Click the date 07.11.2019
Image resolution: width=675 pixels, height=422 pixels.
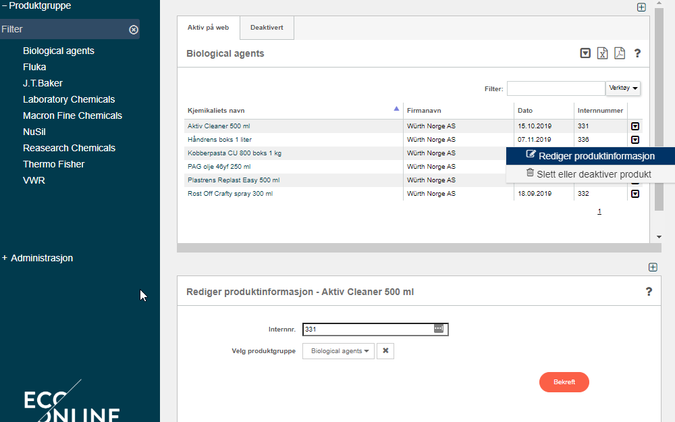pos(534,140)
